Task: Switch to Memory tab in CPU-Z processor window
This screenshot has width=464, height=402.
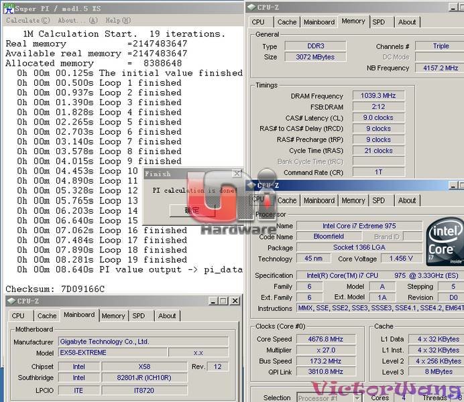Action: (x=353, y=200)
